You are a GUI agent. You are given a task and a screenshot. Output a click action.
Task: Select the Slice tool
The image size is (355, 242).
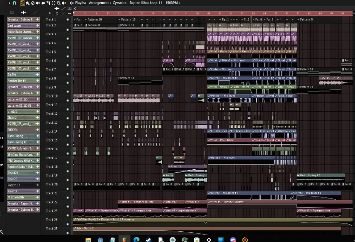(48, 3)
